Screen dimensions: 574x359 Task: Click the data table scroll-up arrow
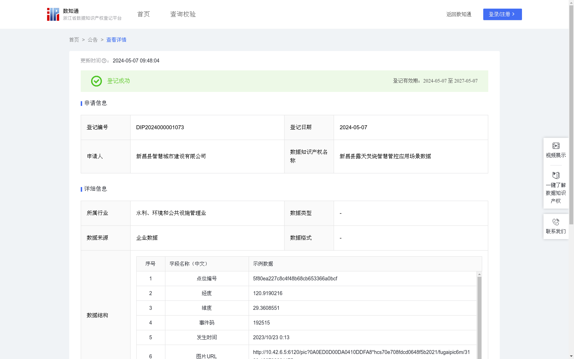pos(479,274)
